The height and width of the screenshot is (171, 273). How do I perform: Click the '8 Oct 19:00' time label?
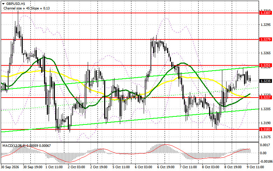click(233, 167)
